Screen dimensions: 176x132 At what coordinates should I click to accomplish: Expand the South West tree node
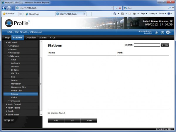(x=6, y=114)
